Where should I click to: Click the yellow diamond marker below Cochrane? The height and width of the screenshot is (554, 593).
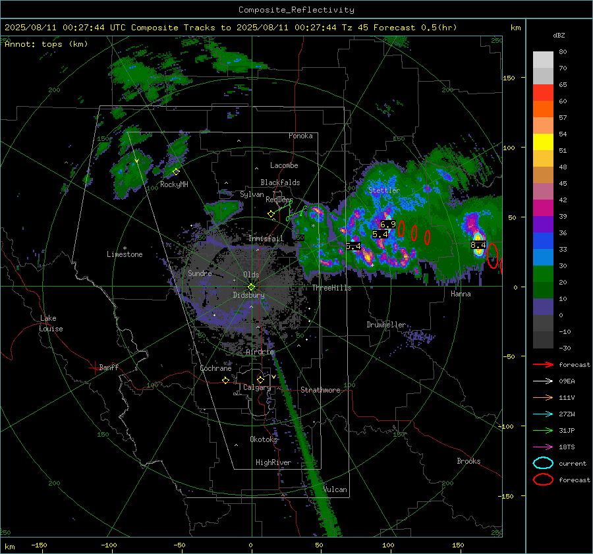(226, 381)
